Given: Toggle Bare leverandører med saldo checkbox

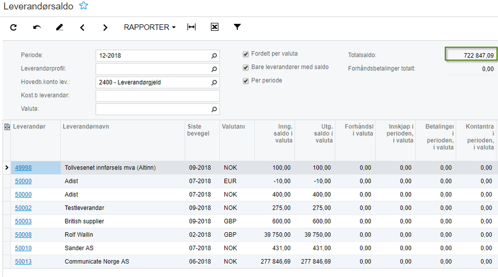Looking at the screenshot, I should [246, 67].
